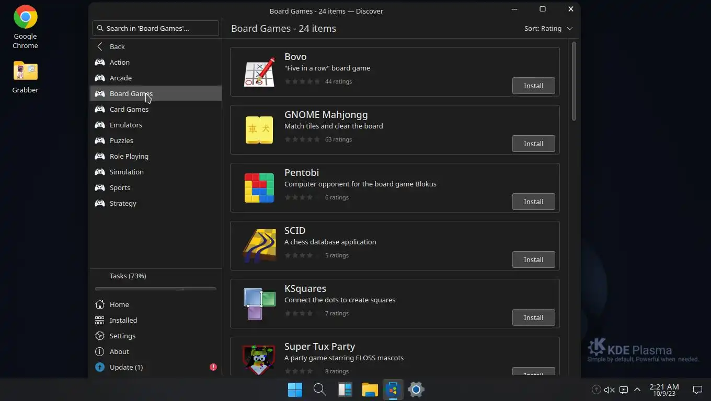This screenshot has height=401, width=711.
Task: Open Grabber desktop shortcut
Action: 25,77
